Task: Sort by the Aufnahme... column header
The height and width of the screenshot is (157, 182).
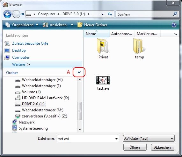Action: (122, 34)
